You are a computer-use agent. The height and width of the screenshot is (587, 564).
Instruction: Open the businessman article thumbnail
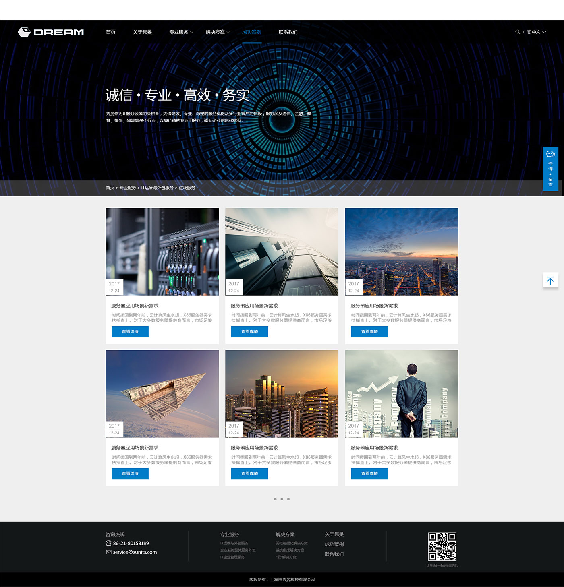[x=401, y=394]
